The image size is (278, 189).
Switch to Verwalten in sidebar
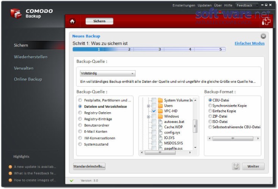24,68
